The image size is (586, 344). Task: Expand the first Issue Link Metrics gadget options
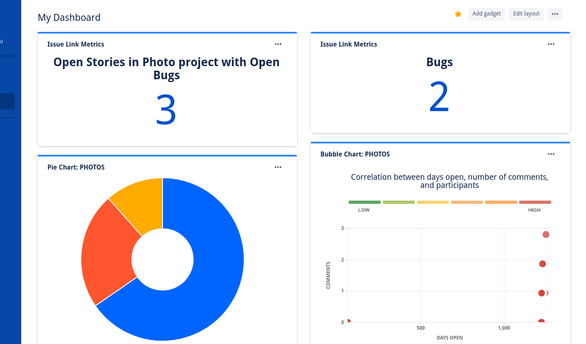coord(278,44)
